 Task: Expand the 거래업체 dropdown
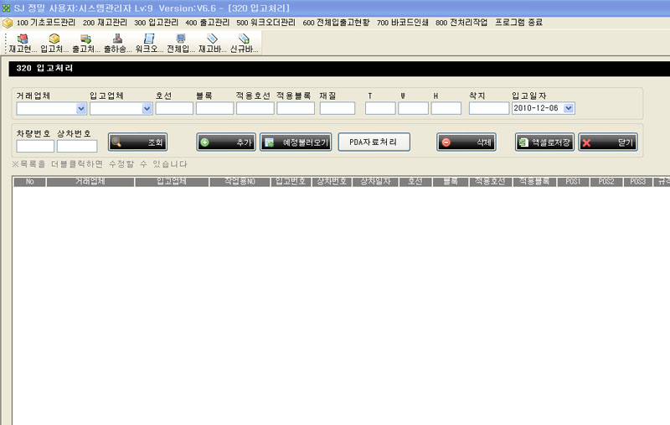point(81,108)
